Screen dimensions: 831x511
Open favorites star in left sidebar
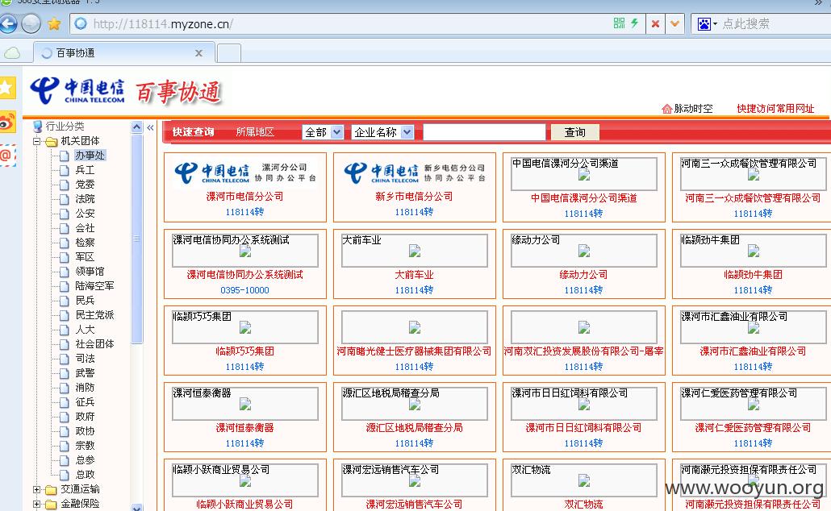(x=7, y=88)
